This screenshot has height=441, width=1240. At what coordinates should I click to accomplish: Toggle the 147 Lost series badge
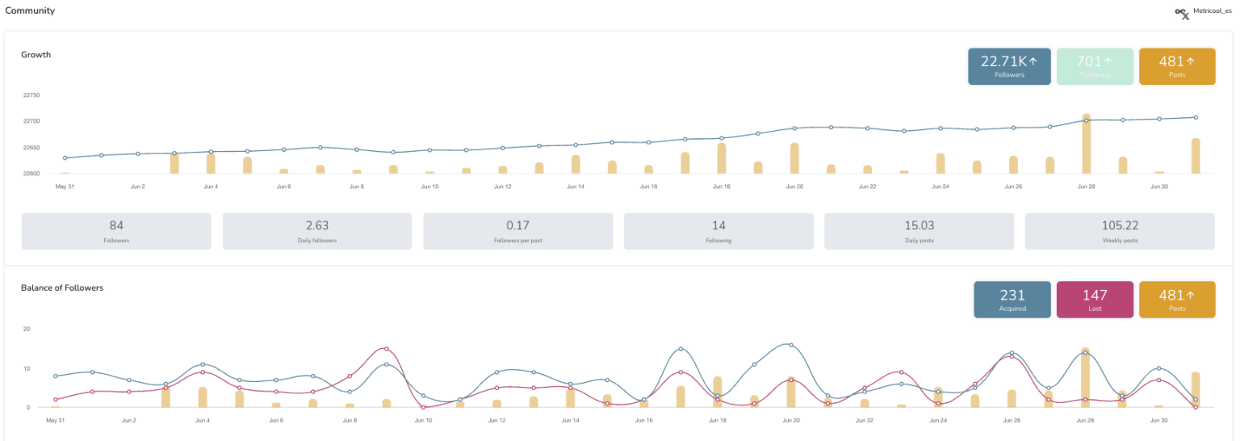tap(1095, 300)
